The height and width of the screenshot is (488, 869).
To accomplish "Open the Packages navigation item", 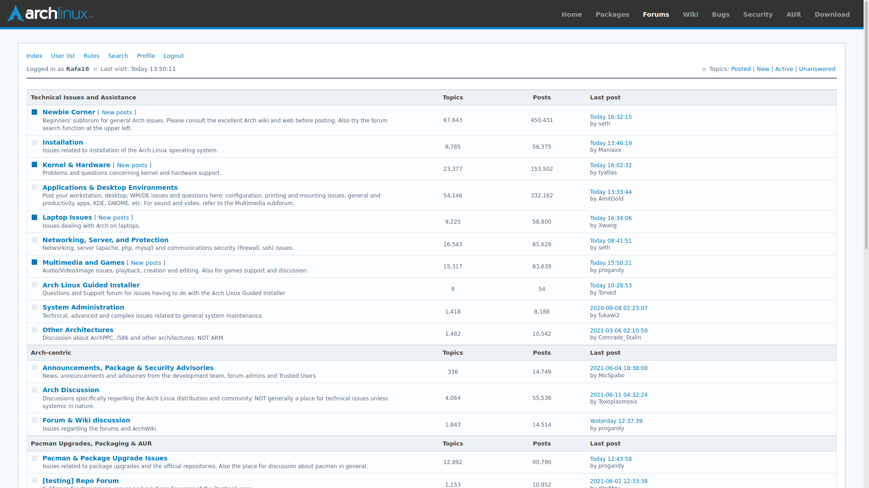I will 612,14.
